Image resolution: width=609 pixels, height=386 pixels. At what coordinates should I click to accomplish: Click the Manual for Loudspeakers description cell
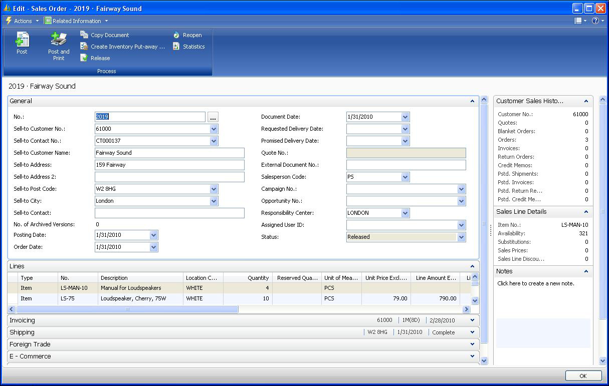[140, 288]
